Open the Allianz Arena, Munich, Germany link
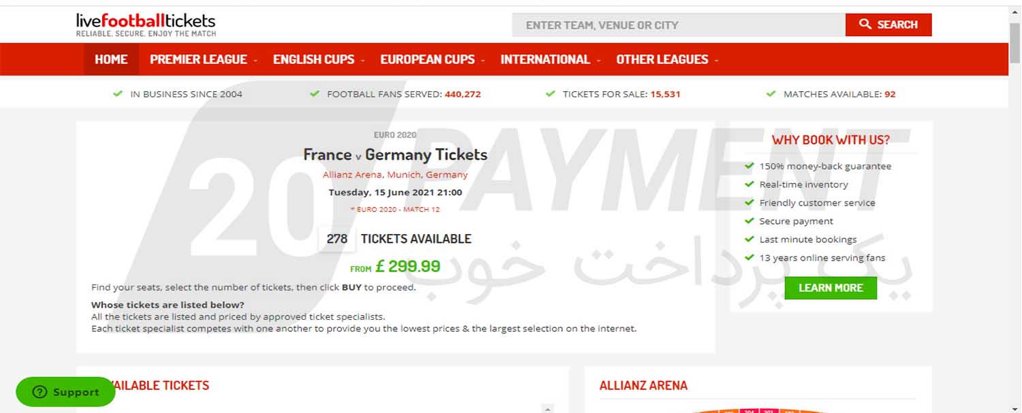The width and height of the screenshot is (1022, 413). point(395,175)
